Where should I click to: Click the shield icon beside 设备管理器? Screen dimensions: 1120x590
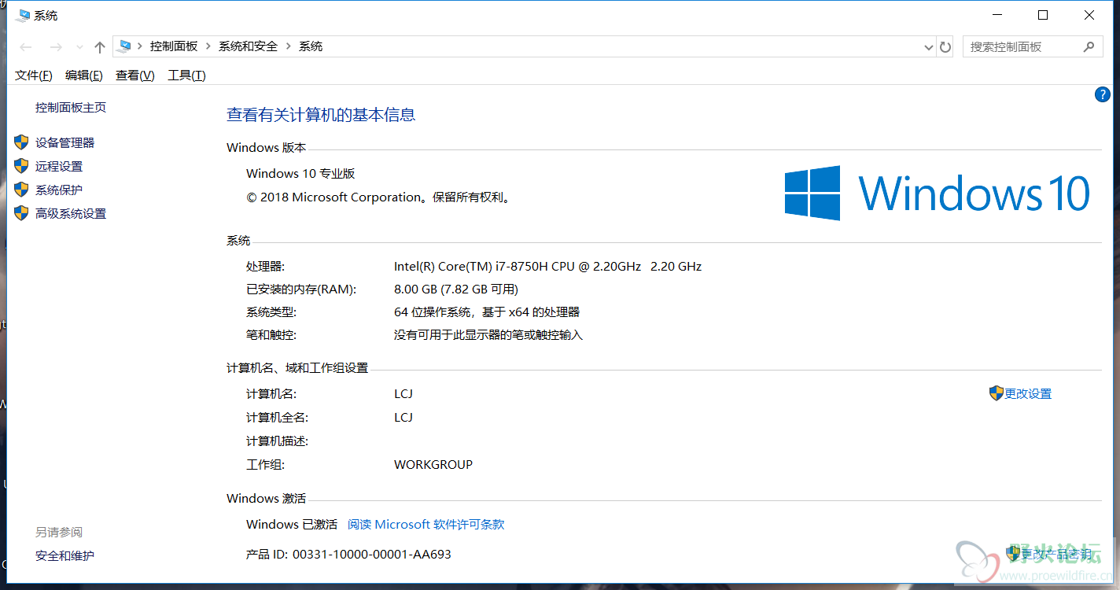point(21,142)
